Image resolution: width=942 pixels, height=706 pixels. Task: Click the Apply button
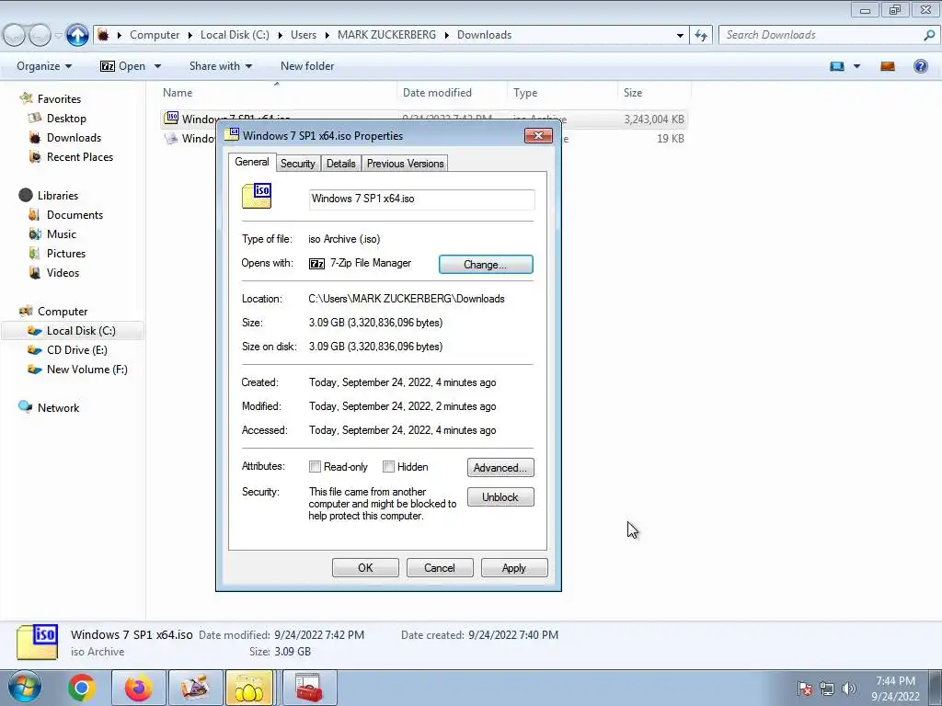click(x=514, y=568)
